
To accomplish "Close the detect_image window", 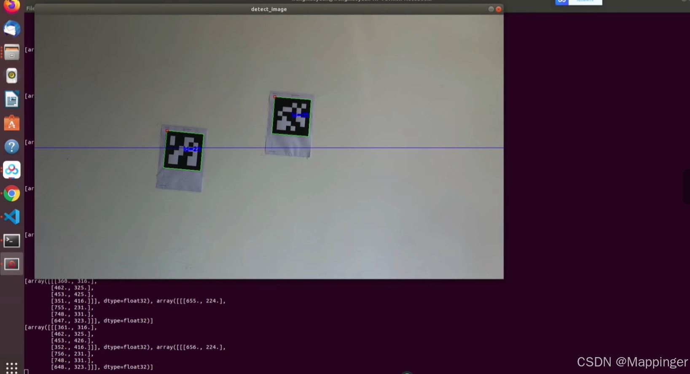I will coord(499,9).
